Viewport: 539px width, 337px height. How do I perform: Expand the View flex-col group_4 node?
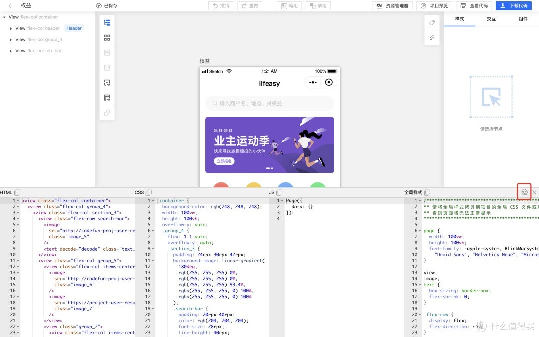11,40
